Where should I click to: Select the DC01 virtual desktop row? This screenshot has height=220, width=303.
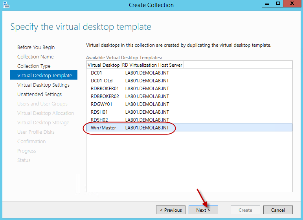pyautogui.click(x=97, y=73)
